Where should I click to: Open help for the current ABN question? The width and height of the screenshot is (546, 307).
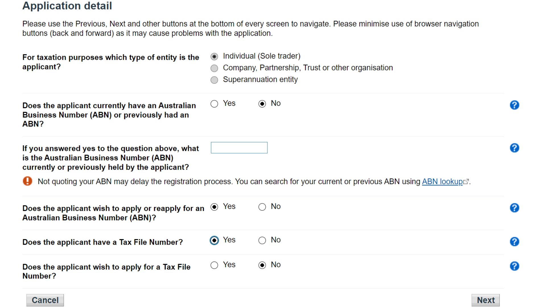514,105
